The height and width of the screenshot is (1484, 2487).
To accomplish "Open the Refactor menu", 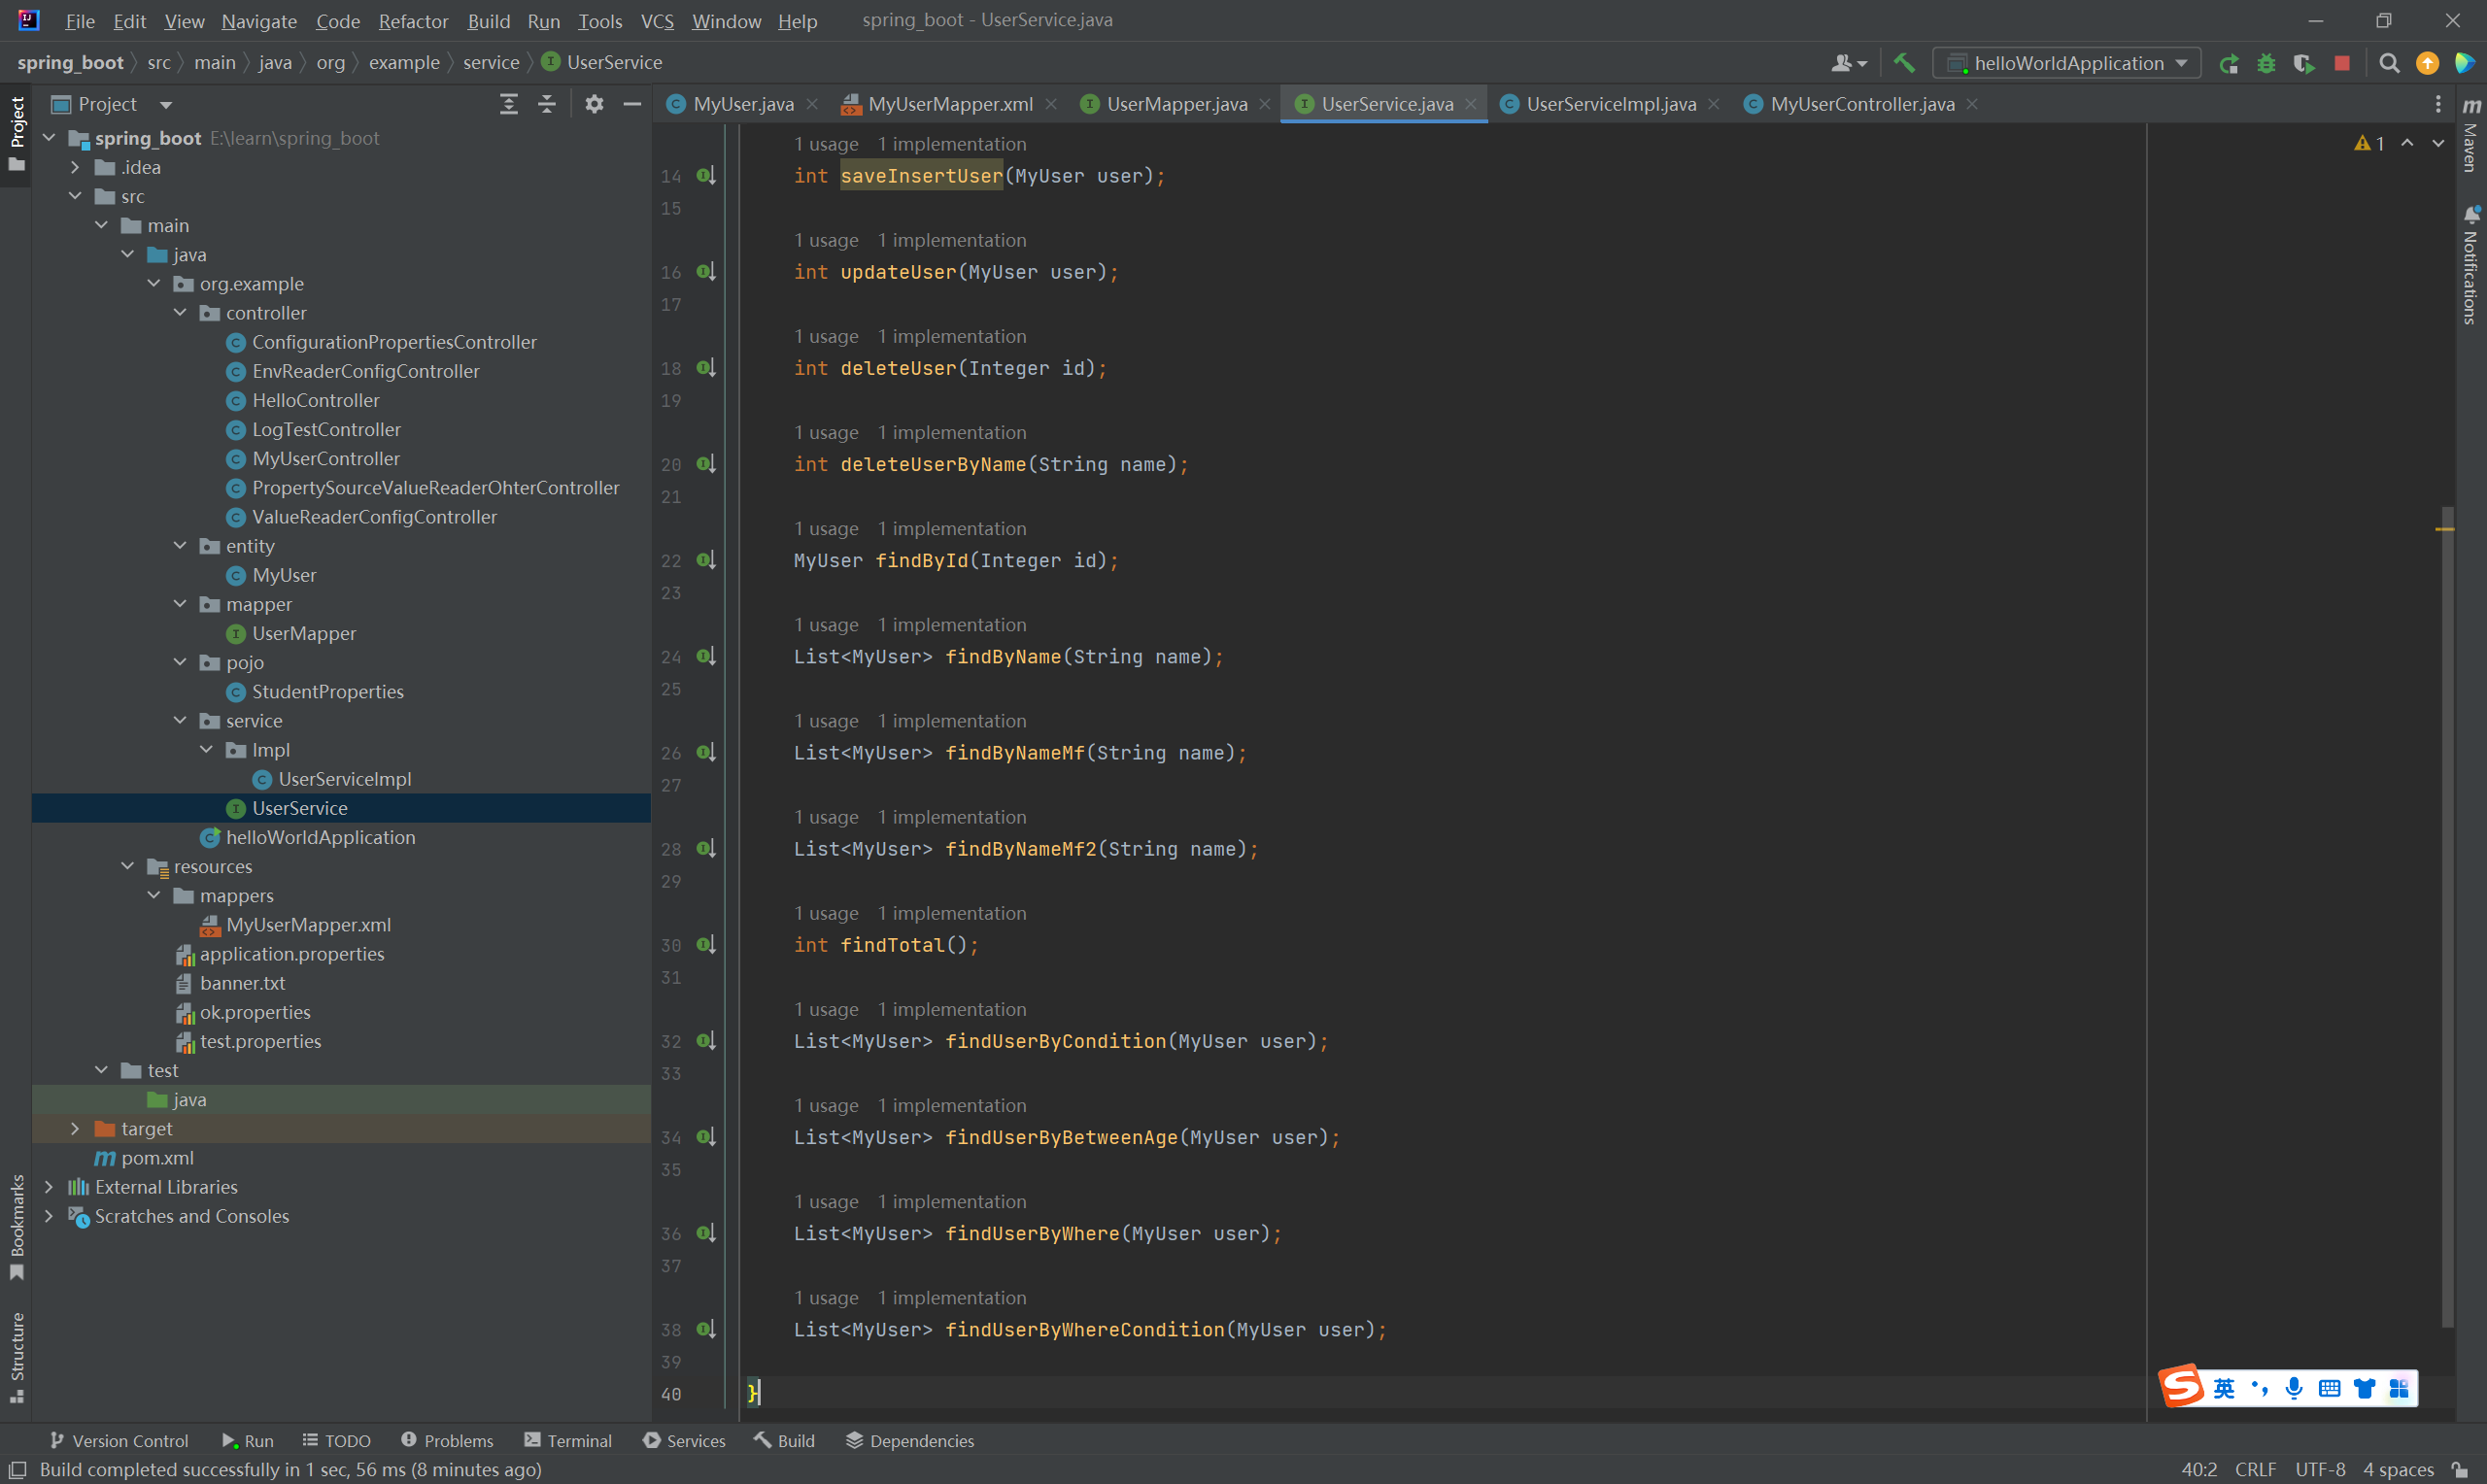I will pos(412,21).
